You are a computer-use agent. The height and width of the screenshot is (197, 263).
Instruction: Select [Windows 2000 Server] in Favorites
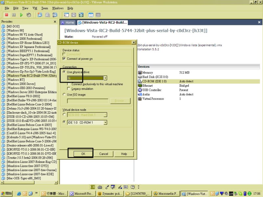tap(21, 84)
